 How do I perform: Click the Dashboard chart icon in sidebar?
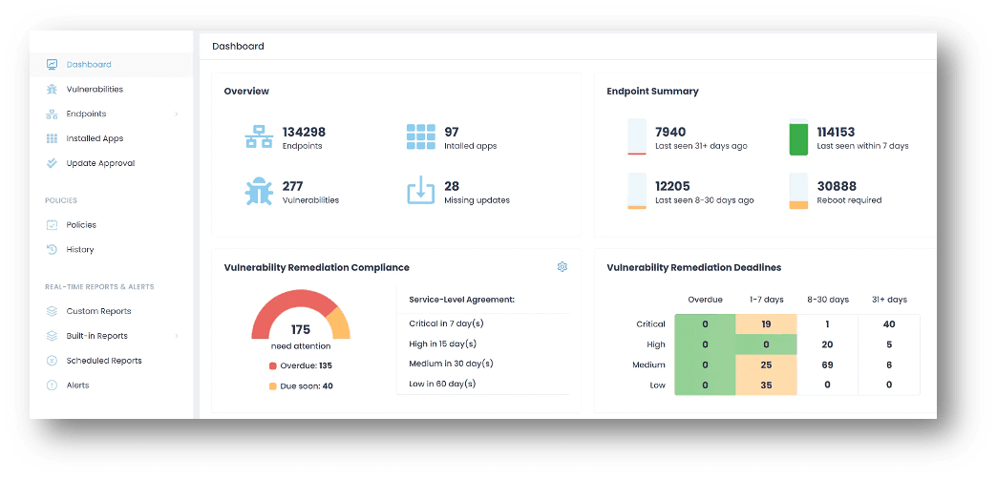(52, 65)
